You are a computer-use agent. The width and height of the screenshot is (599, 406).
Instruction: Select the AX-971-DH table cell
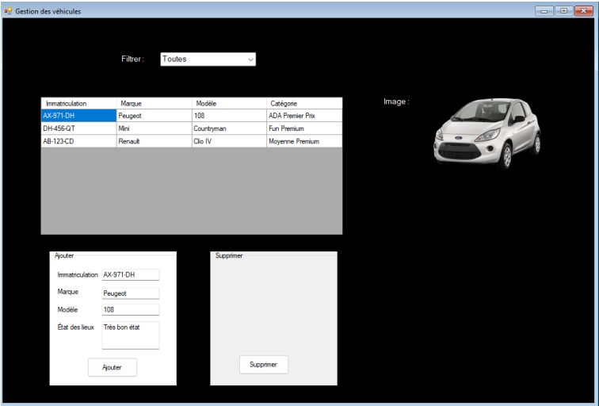click(78, 116)
